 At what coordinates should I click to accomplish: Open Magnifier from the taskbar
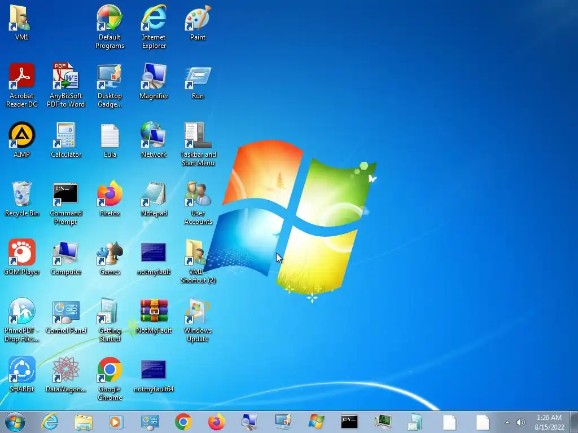click(249, 422)
